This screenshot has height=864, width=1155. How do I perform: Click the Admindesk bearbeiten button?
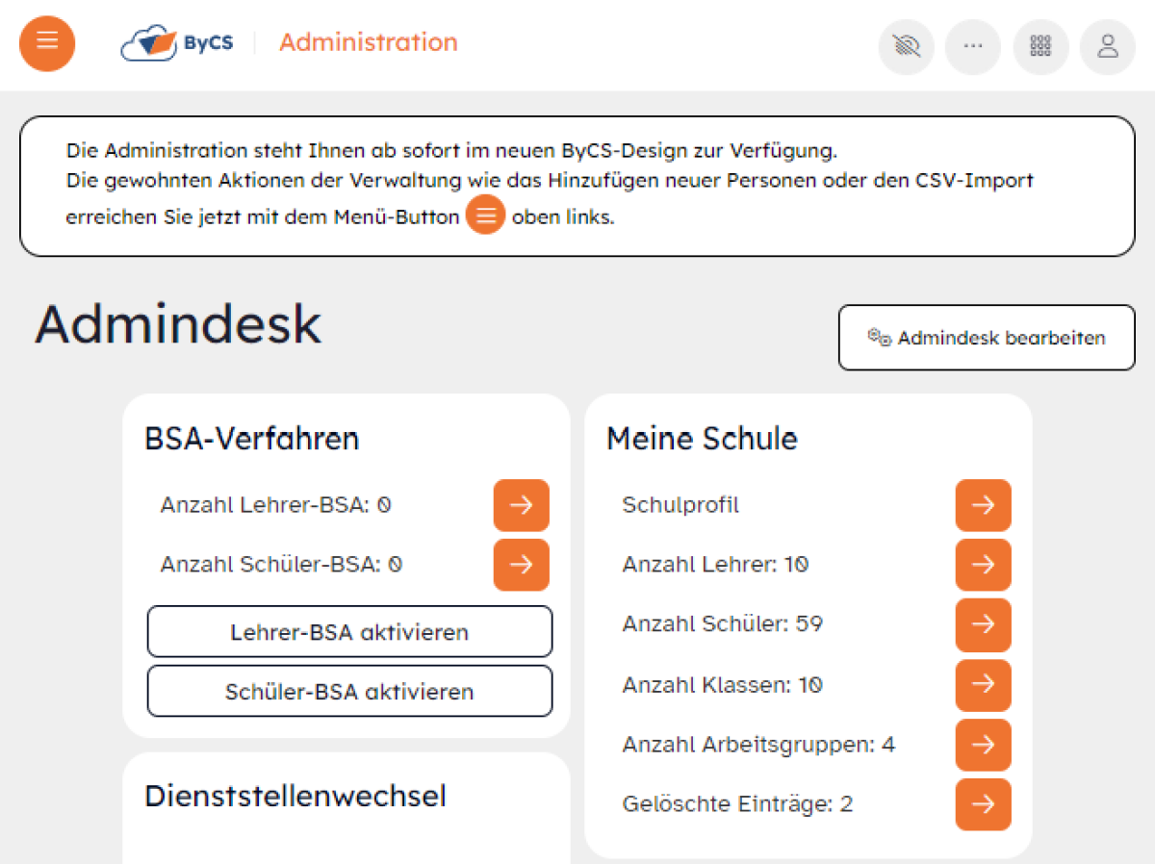coord(987,338)
